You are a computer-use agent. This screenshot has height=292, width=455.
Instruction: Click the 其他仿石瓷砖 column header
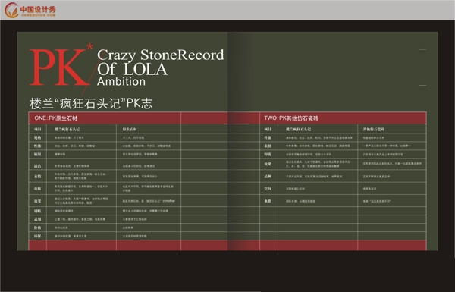tap(373, 129)
